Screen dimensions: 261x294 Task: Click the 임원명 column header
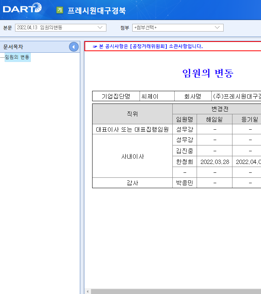[185, 119]
